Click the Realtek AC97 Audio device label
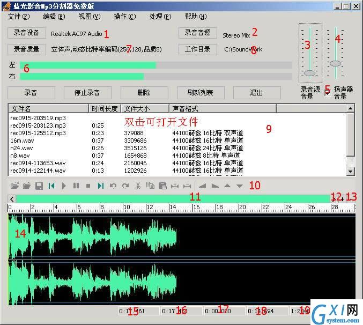Image resolution: width=363 pixels, height=325 pixels. click(76, 34)
